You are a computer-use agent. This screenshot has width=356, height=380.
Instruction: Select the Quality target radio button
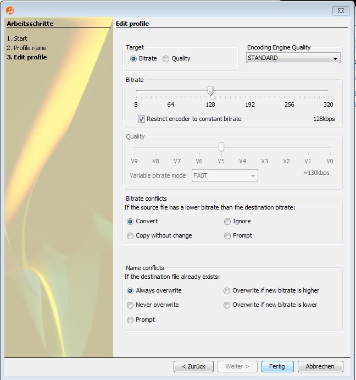point(166,59)
